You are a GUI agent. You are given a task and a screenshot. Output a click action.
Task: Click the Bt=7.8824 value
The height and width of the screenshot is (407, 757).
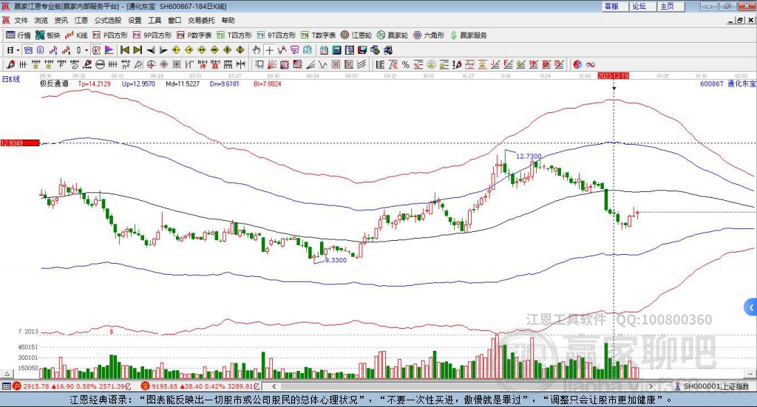click(268, 84)
